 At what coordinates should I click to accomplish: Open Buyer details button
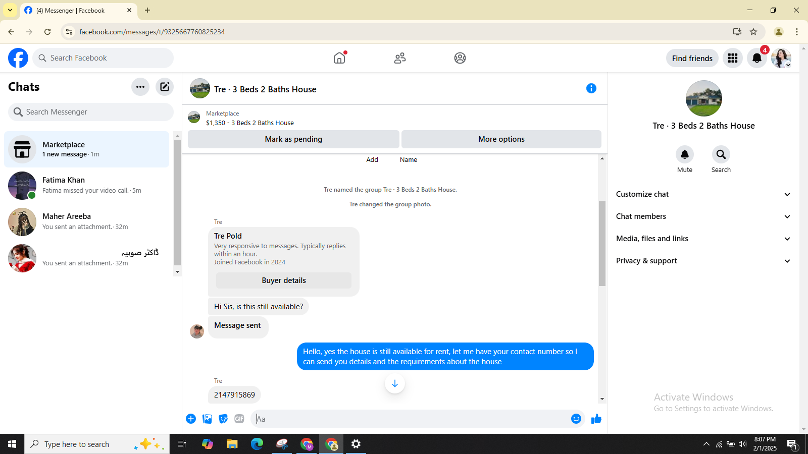point(284,280)
